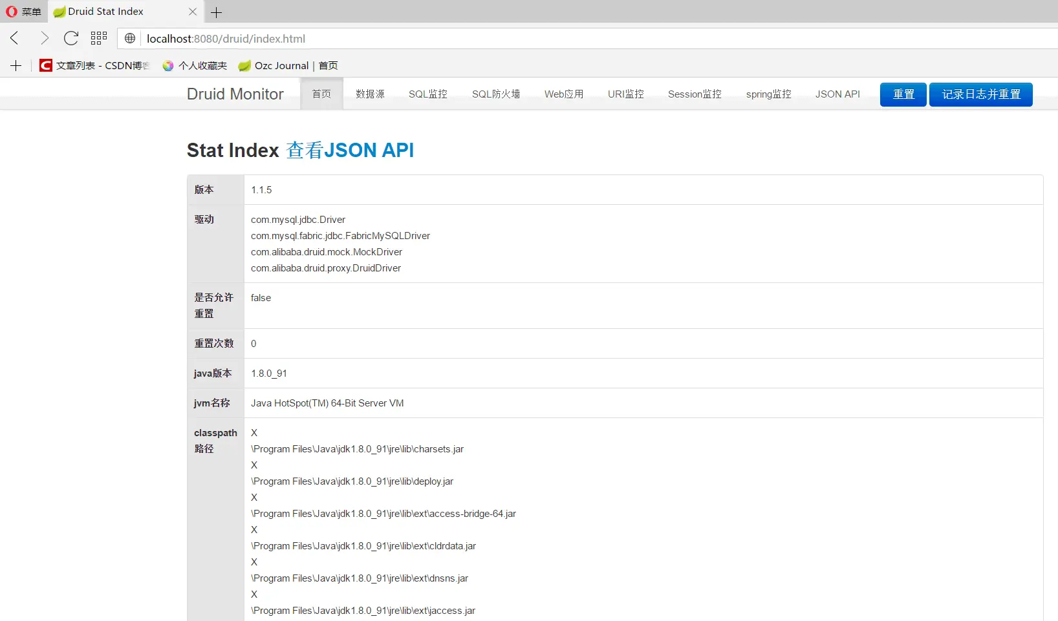Select the FabricMySQLDriver driver entry
This screenshot has width=1058, height=621.
340,236
